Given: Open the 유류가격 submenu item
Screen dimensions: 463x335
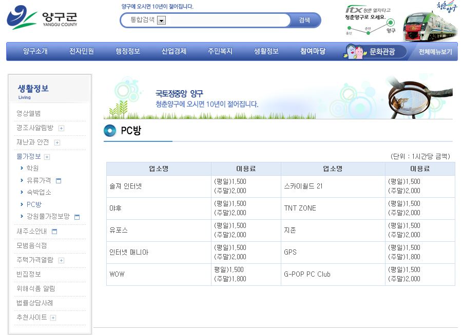Looking at the screenshot, I should [x=38, y=180].
